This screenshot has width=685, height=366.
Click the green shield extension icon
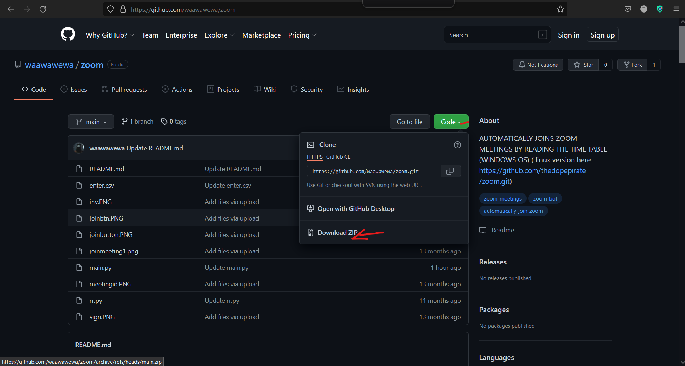point(660,9)
